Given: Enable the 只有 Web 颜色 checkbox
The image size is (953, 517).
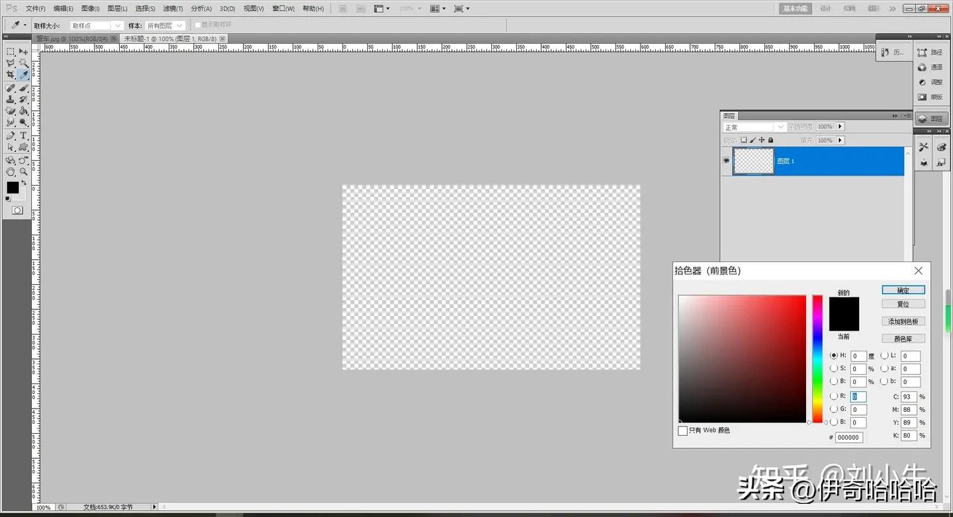Looking at the screenshot, I should tap(683, 430).
